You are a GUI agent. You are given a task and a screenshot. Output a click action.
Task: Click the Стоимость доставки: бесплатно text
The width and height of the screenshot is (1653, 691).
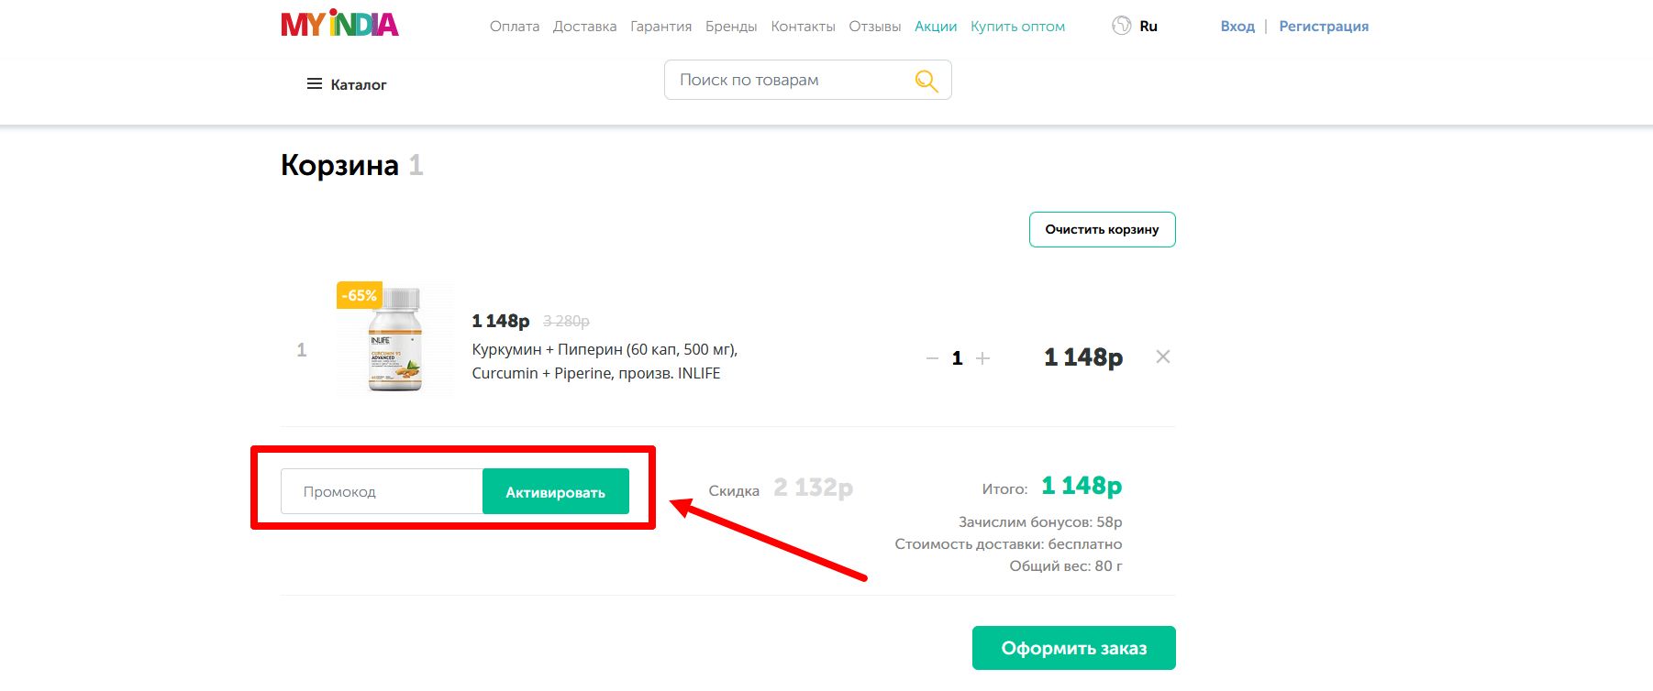click(x=1008, y=544)
